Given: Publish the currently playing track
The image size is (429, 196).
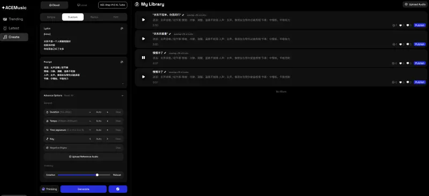Looking at the screenshot, I should [x=420, y=63].
